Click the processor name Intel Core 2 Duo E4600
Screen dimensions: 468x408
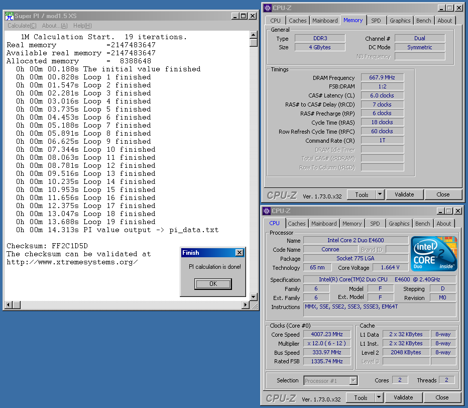[356, 240]
